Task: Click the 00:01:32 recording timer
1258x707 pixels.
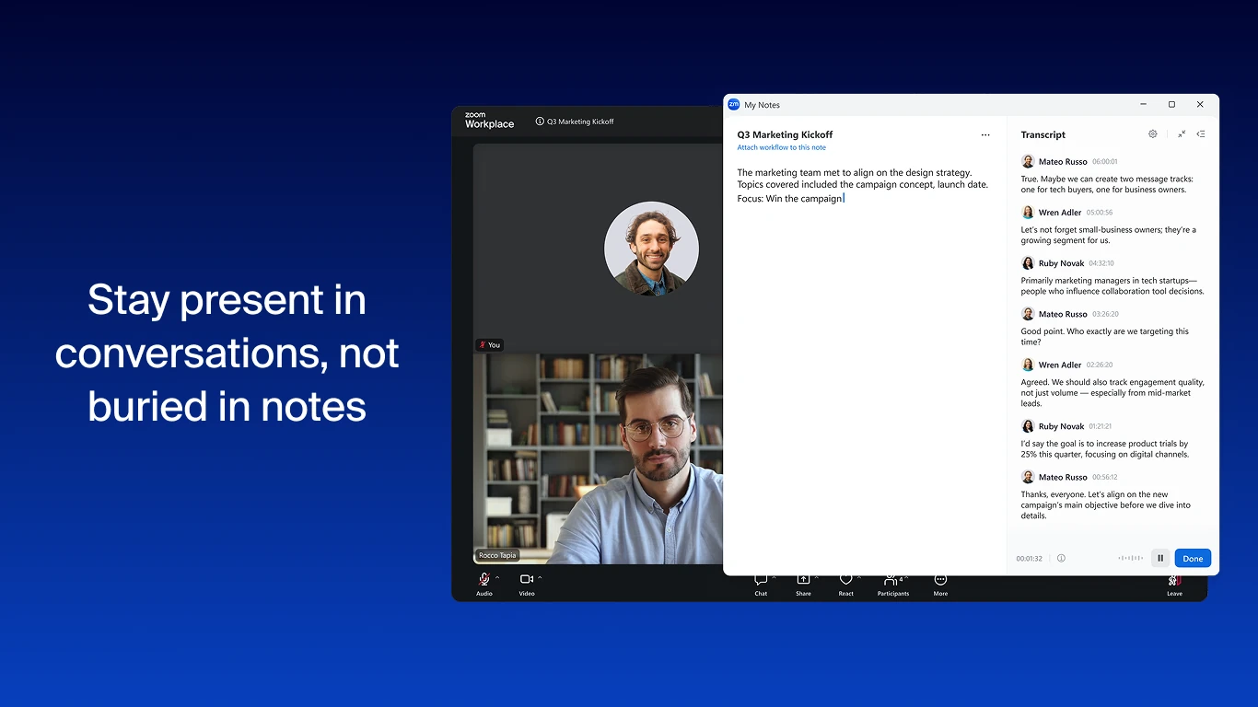Action: click(1030, 559)
